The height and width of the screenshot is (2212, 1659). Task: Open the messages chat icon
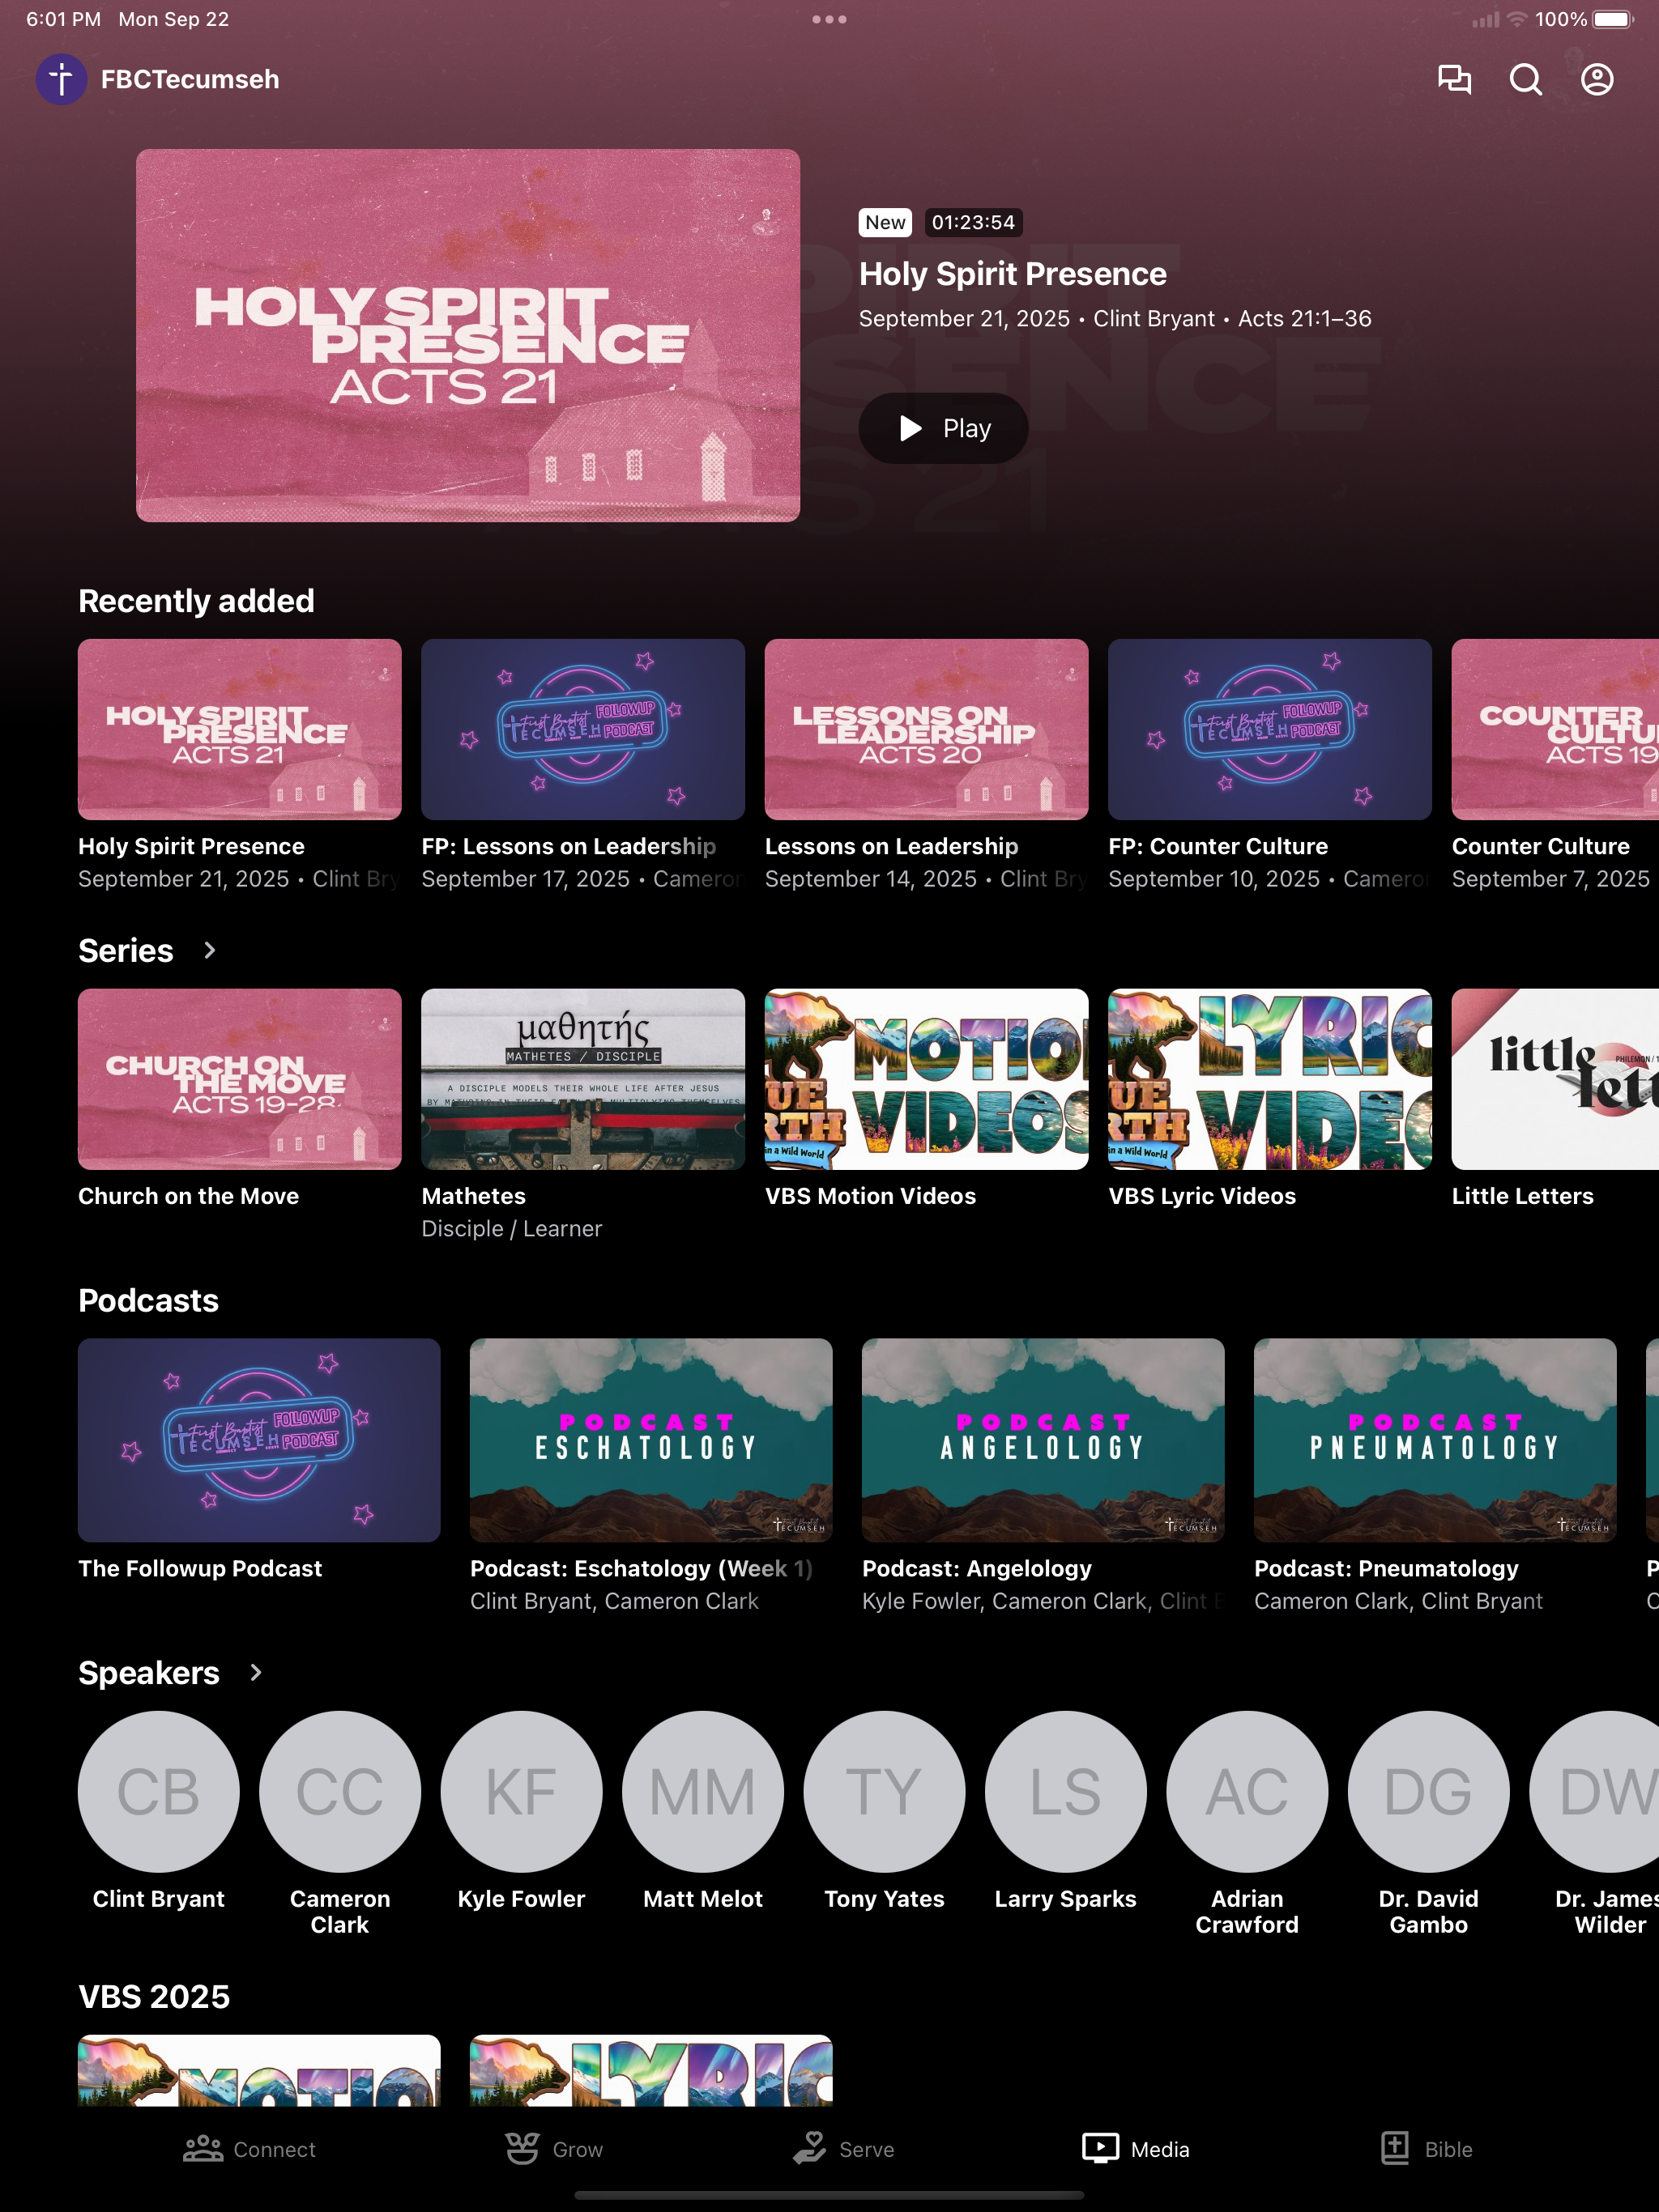click(x=1454, y=79)
